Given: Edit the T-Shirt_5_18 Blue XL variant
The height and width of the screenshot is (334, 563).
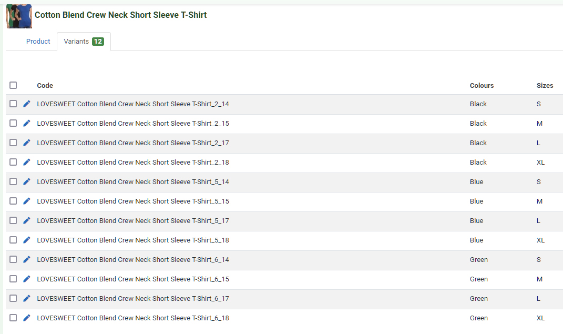Looking at the screenshot, I should point(27,240).
